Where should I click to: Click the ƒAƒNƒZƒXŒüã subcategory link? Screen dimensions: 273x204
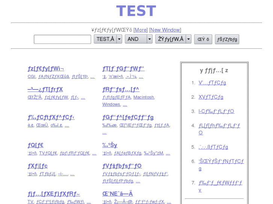[x=54, y=77]
